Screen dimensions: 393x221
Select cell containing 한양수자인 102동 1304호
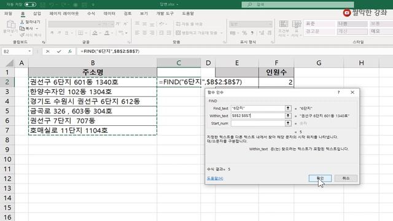tap(93, 91)
